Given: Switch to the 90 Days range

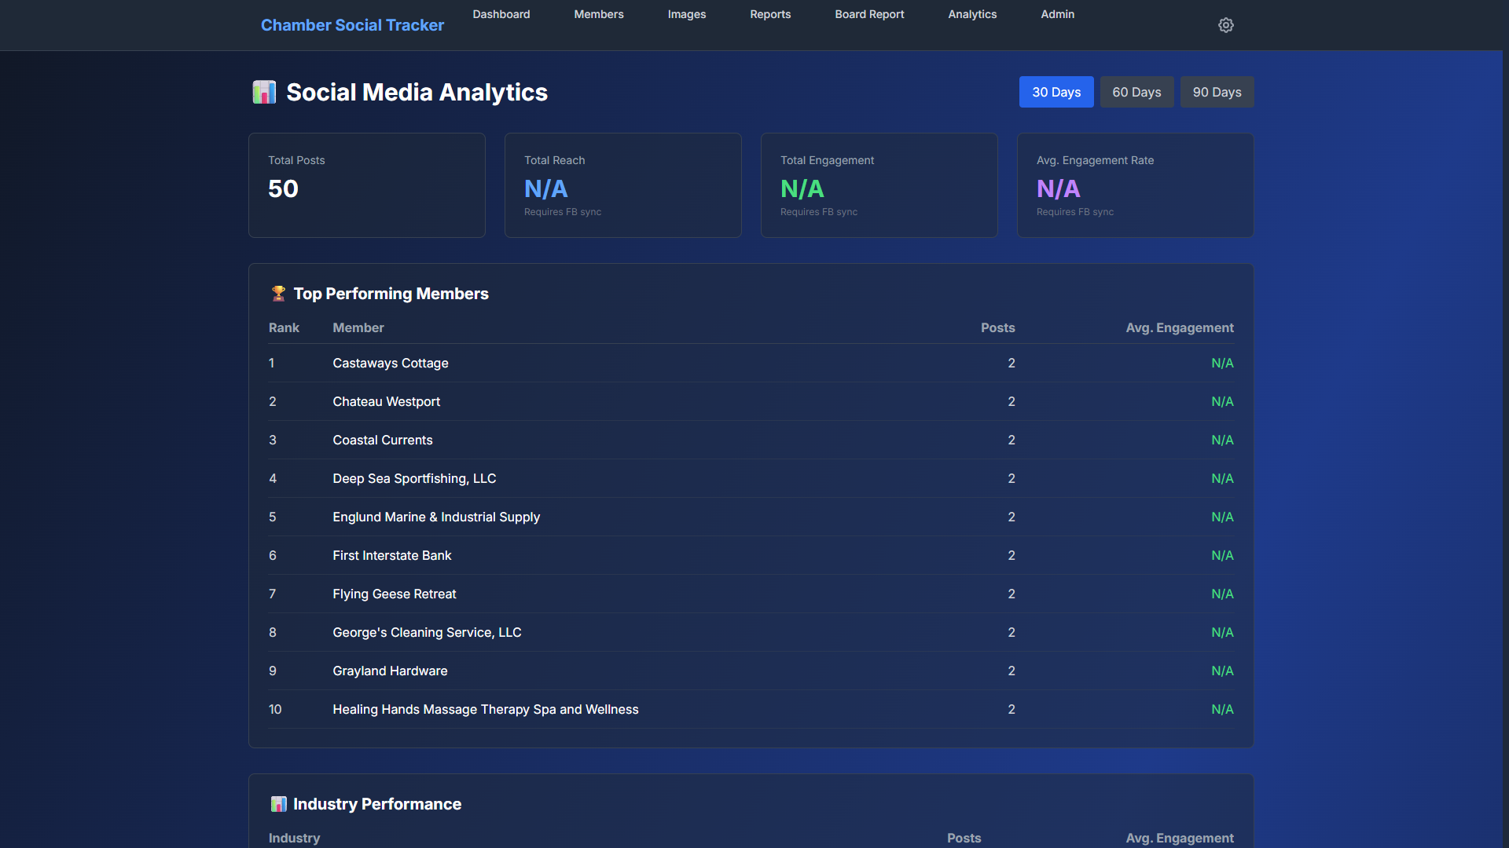Looking at the screenshot, I should [1217, 92].
